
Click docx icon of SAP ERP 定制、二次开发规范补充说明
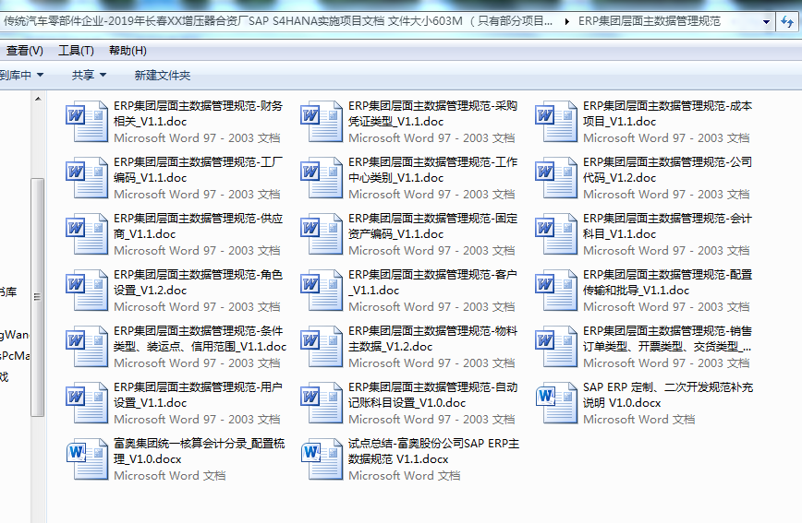coord(556,402)
